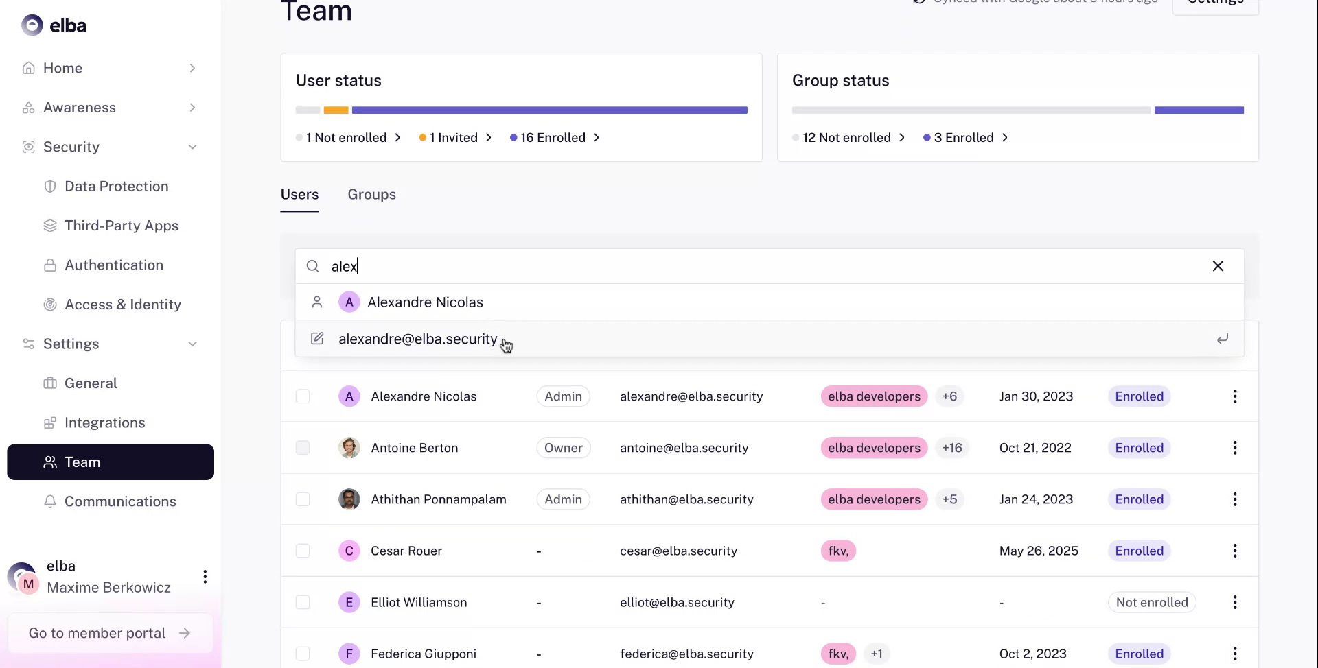This screenshot has width=1318, height=668.
Task: Open the 12 Not enrolled groups filter
Action: click(x=848, y=138)
